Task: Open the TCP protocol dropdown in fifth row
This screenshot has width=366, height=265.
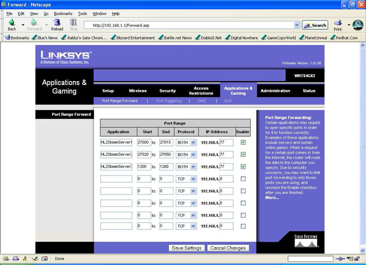Action: pos(186,191)
